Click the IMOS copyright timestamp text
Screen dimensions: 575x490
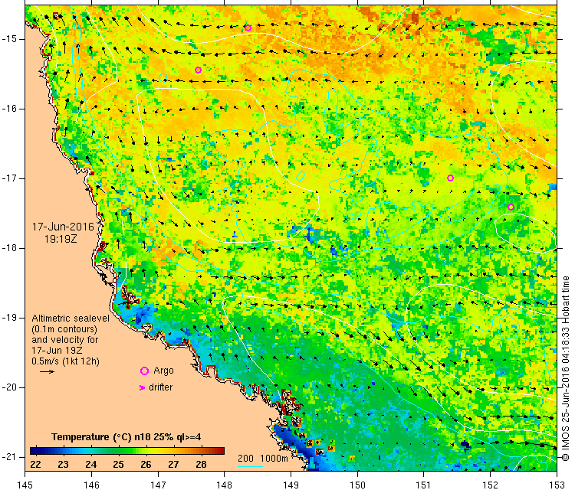566,368
